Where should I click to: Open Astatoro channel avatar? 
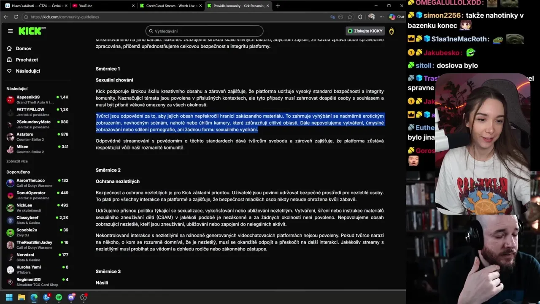pos(10,137)
